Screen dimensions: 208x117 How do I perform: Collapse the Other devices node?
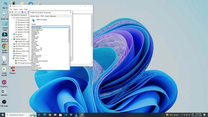point(12,58)
